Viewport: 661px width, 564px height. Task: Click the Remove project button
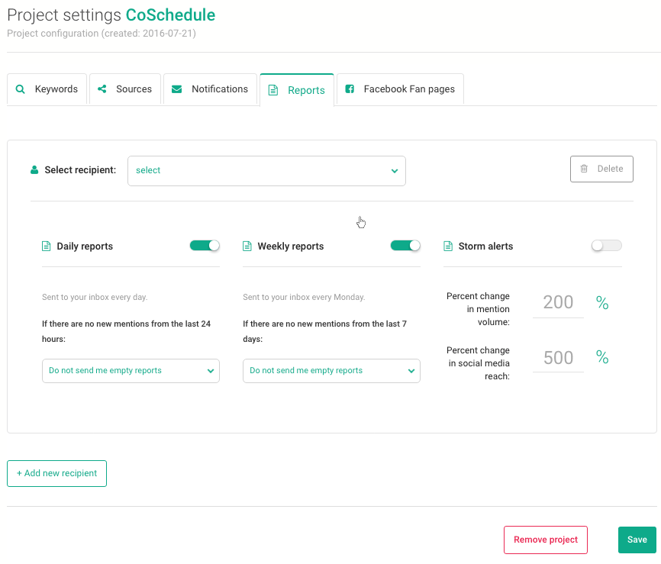546,540
